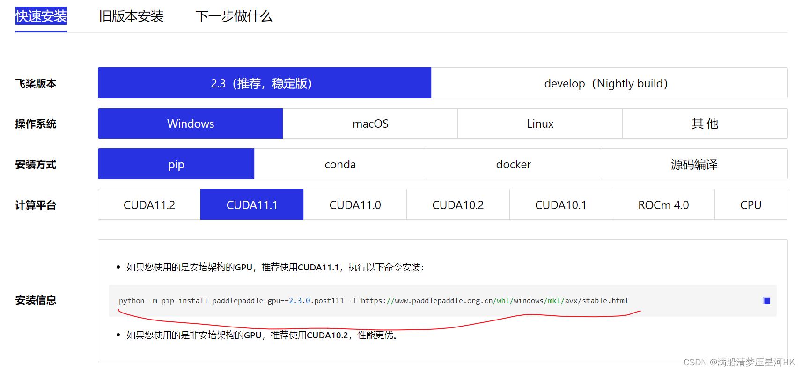Click the 安装方式 row label
The image size is (802, 371).
(36, 164)
